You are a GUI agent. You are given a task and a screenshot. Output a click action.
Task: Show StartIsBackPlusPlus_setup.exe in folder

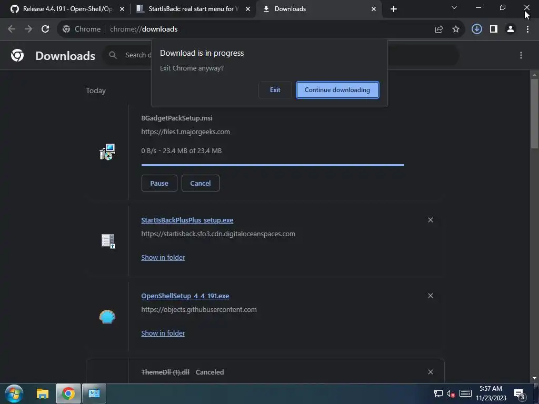pos(163,257)
